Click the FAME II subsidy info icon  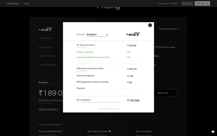[92, 52]
